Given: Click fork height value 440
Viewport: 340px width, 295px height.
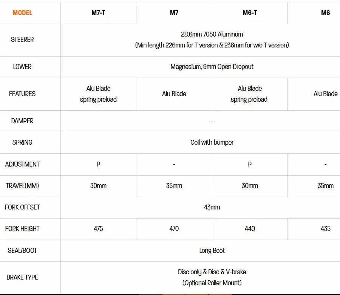Looking at the screenshot, I should click(250, 229).
